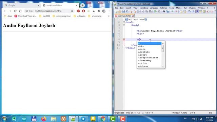
Task: Open the Plugins menu in Notepad++
Action: (x=192, y=8)
